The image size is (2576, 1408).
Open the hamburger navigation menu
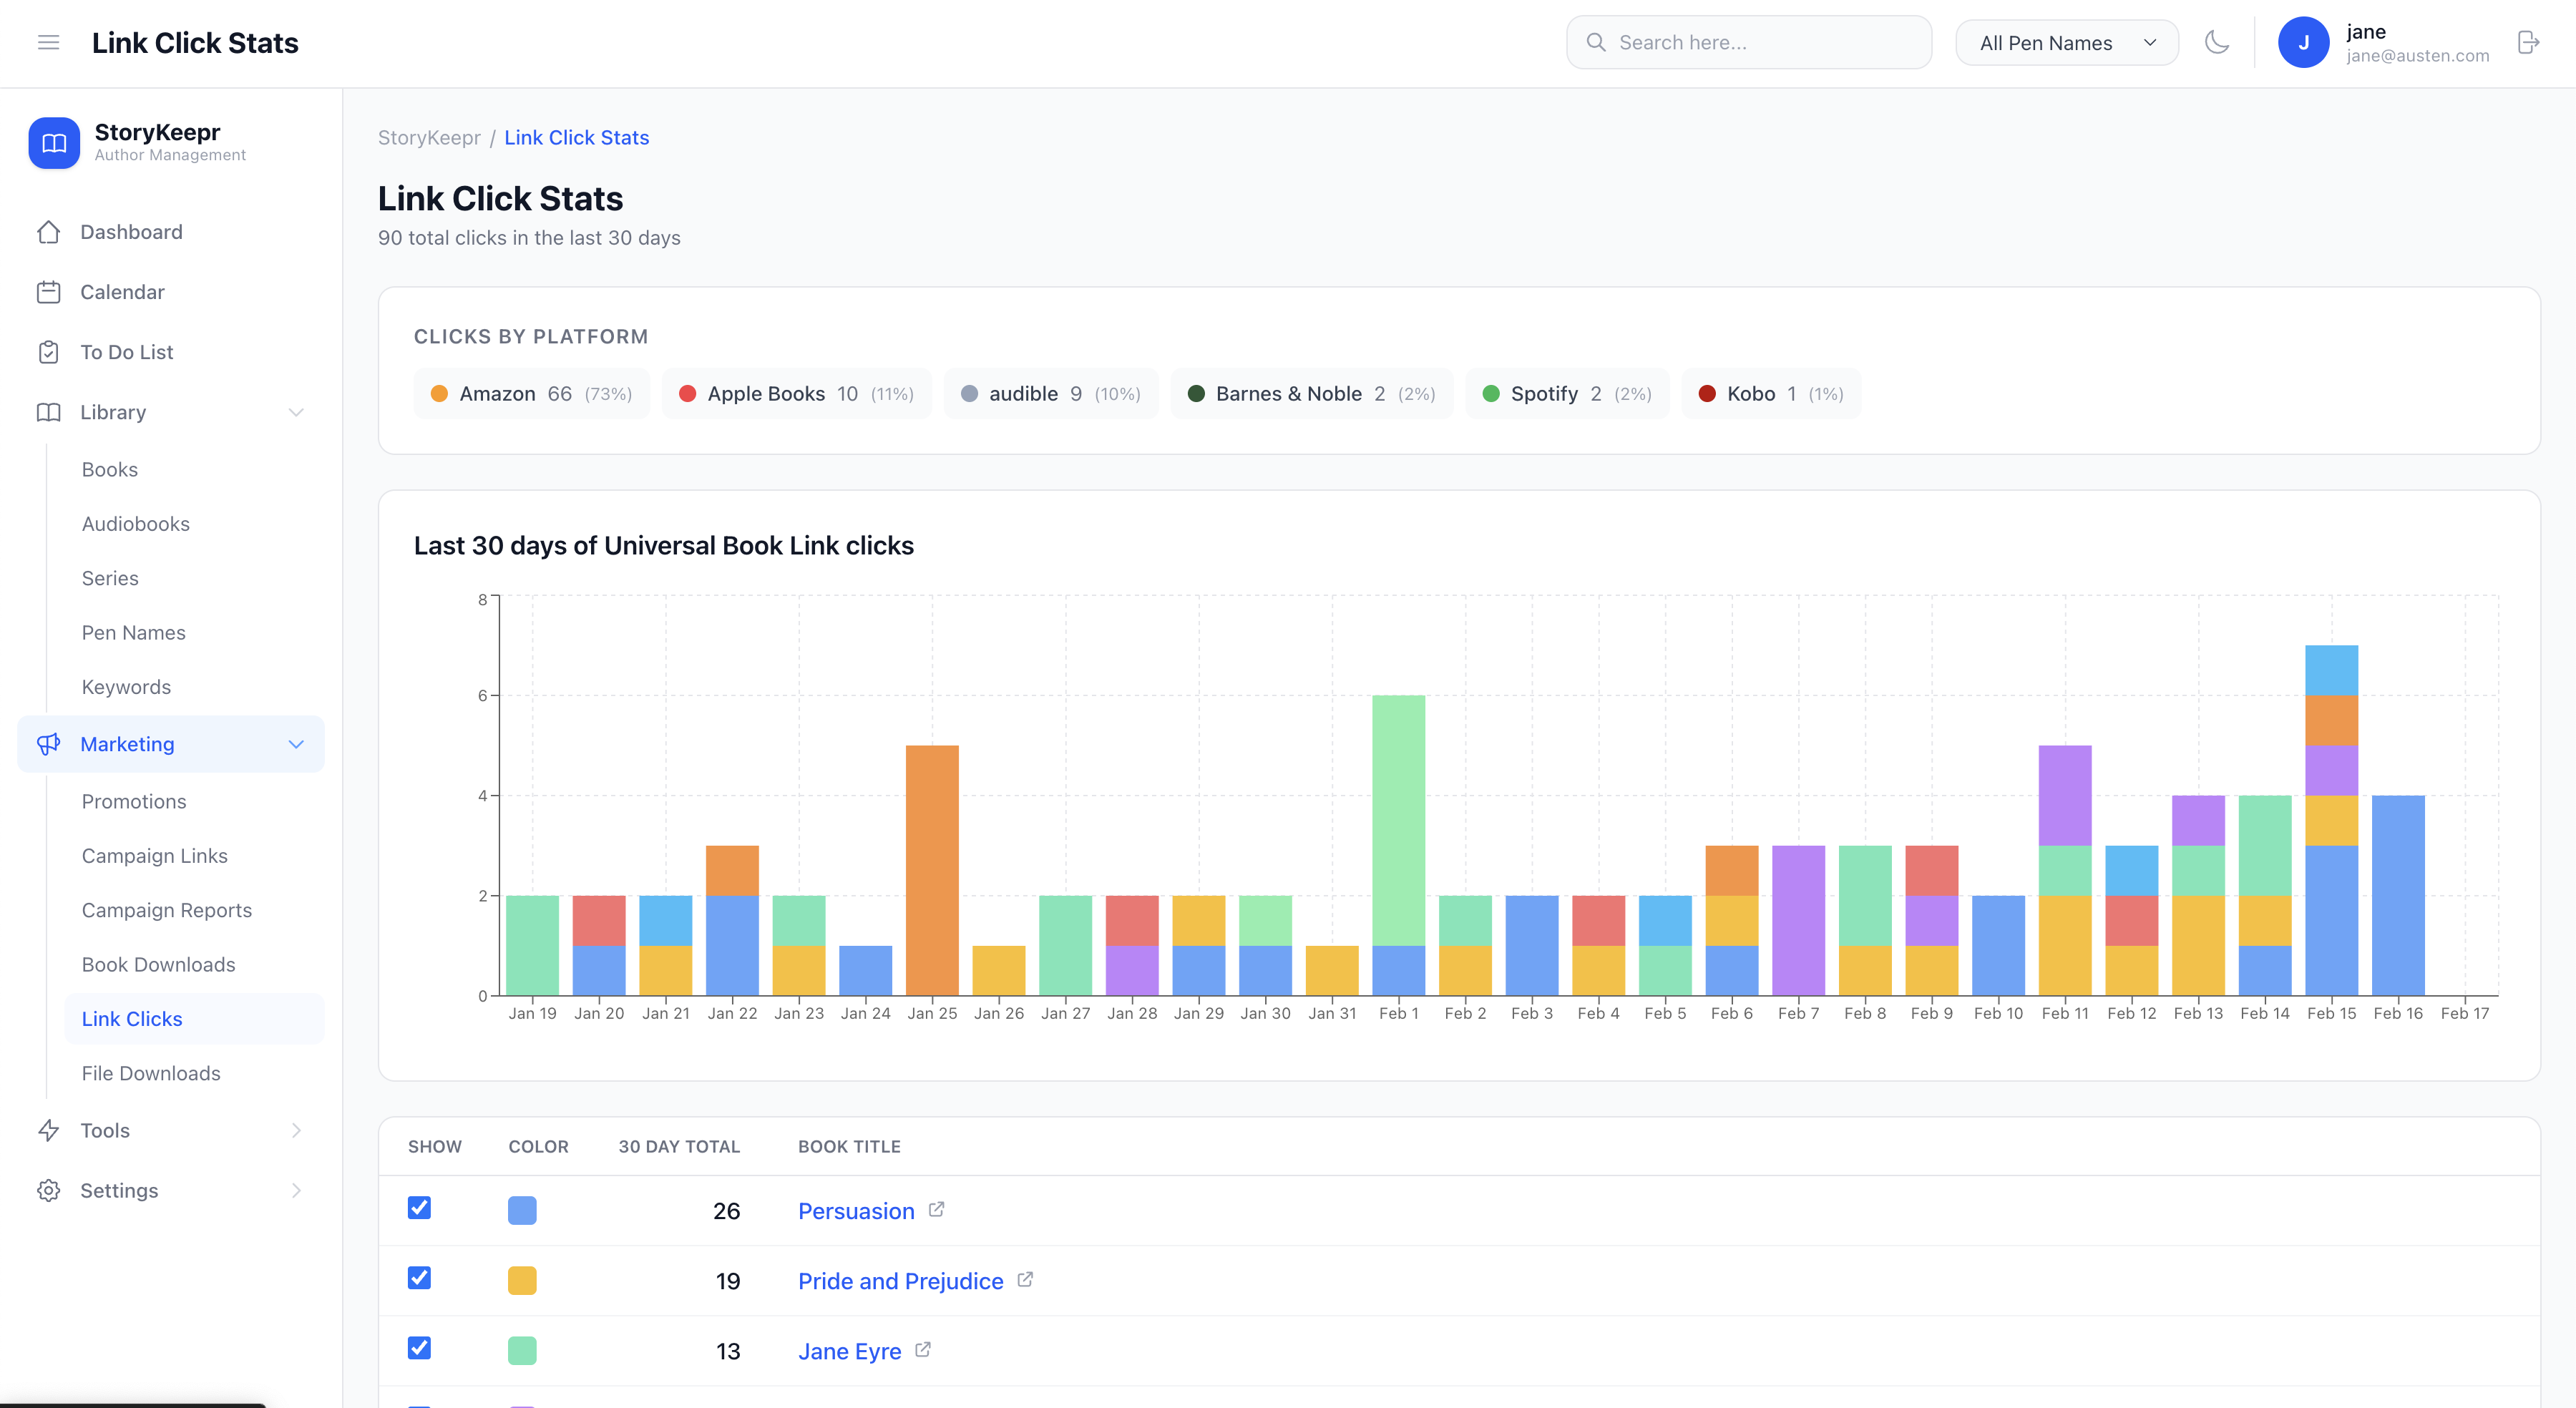(x=48, y=42)
